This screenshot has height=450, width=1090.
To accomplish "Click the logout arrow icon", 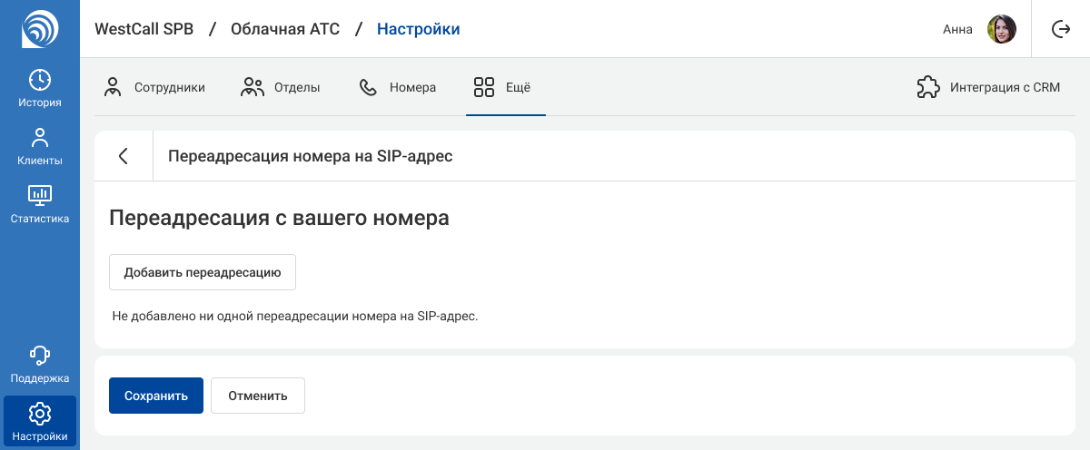I will click(x=1061, y=29).
